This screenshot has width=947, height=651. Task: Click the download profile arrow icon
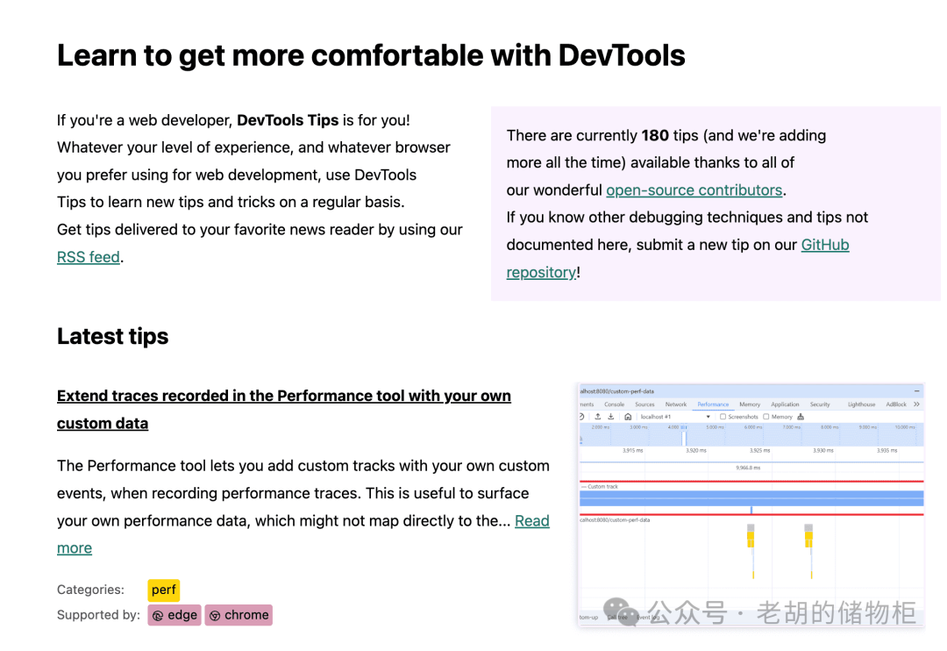point(610,417)
